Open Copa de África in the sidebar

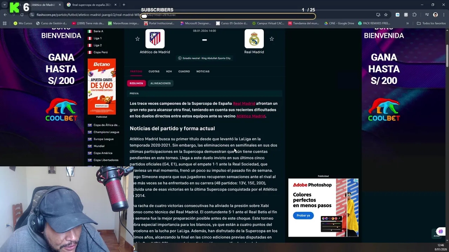click(x=106, y=125)
